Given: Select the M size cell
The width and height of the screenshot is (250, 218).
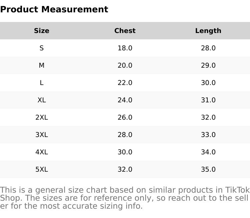Looking at the screenshot, I should (42, 65).
